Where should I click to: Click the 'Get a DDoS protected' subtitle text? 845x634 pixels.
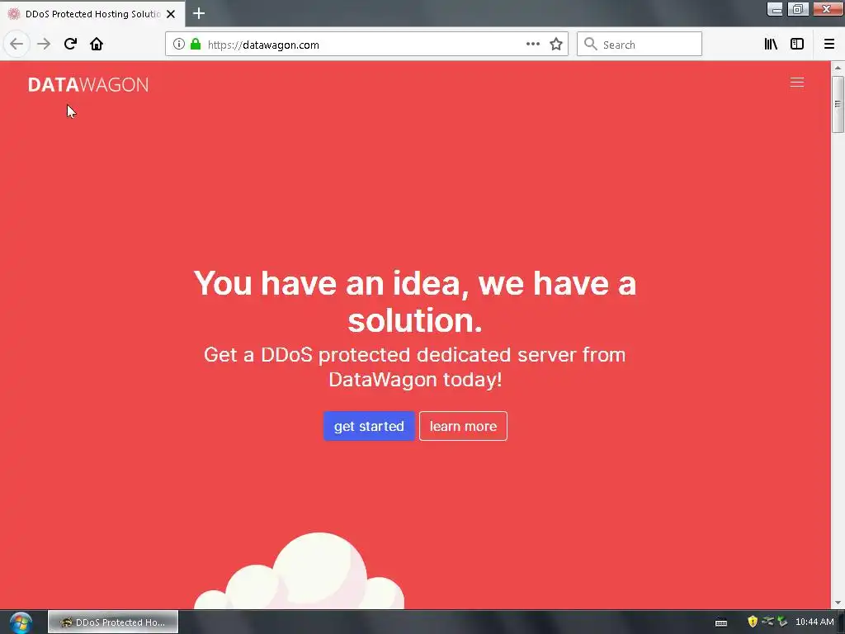click(415, 367)
